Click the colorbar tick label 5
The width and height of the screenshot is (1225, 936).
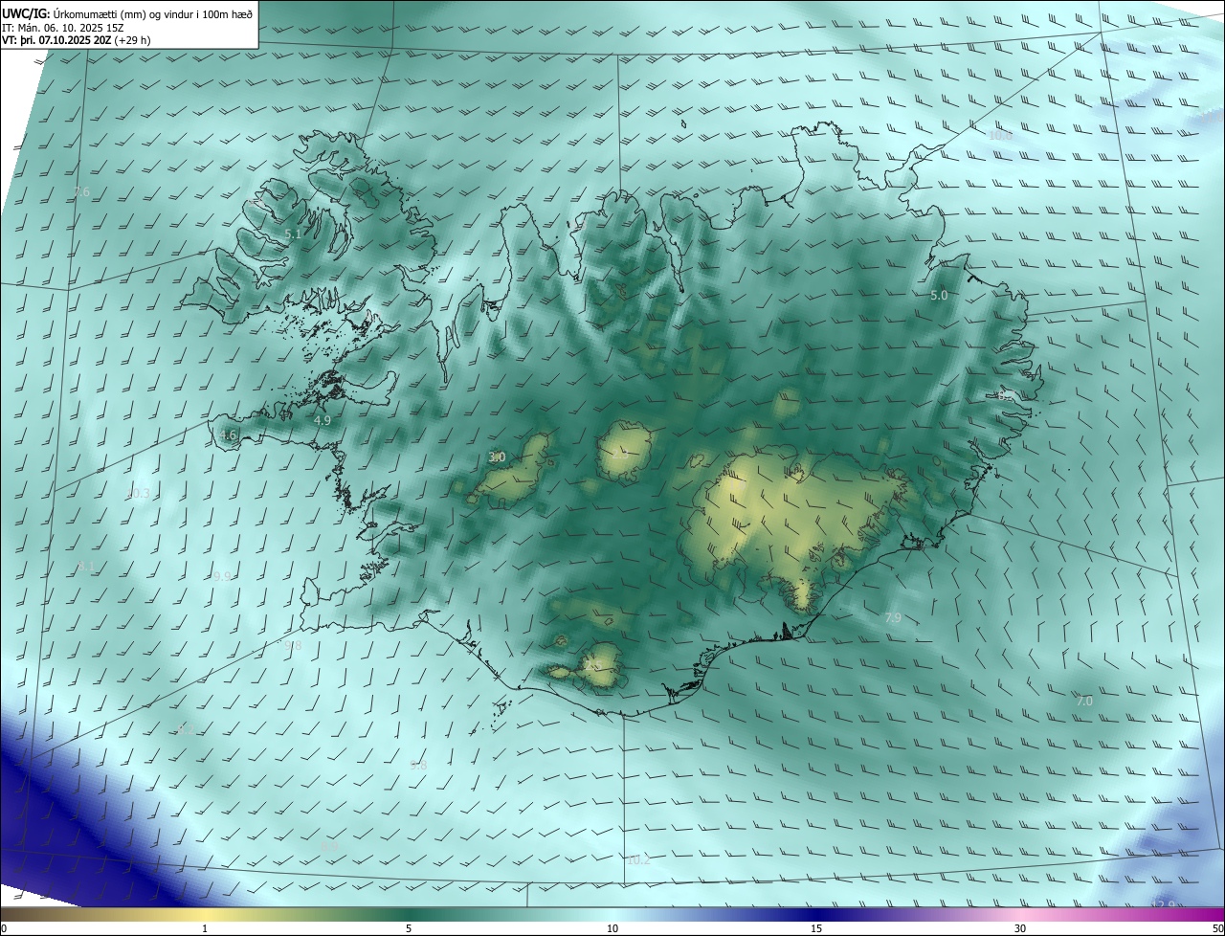click(409, 928)
